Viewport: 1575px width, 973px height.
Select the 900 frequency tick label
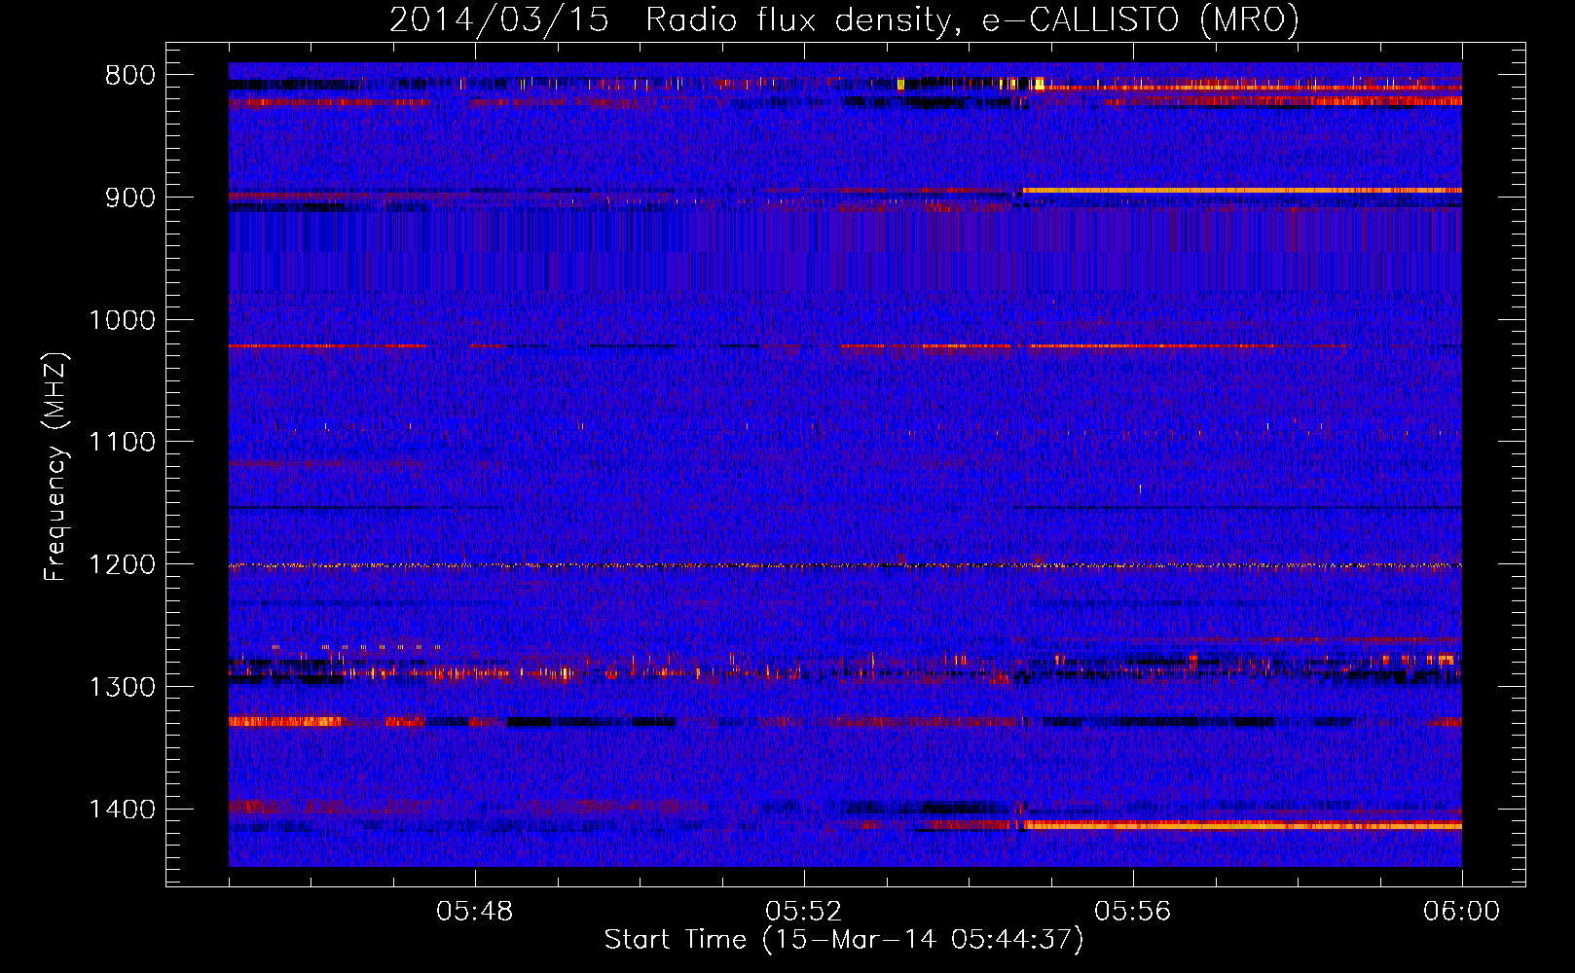tap(130, 198)
